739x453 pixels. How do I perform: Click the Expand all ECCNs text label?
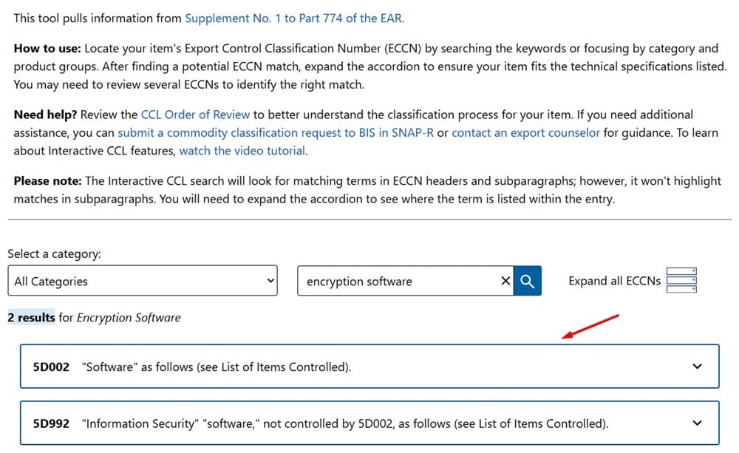coord(614,281)
